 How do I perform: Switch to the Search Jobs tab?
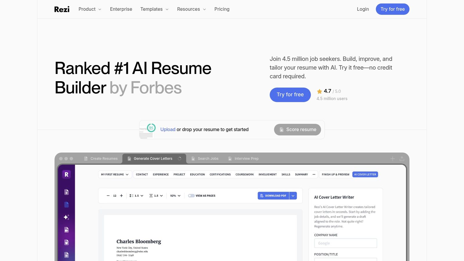205,159
